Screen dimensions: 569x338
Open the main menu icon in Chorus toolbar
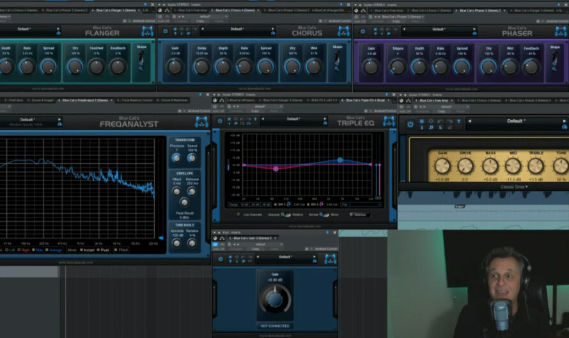click(175, 29)
